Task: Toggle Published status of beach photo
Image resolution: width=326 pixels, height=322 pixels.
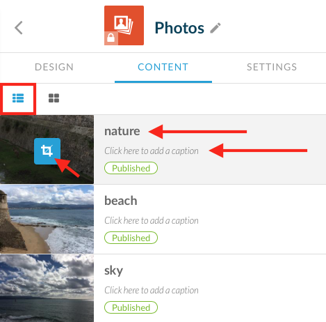Action: [131, 238]
